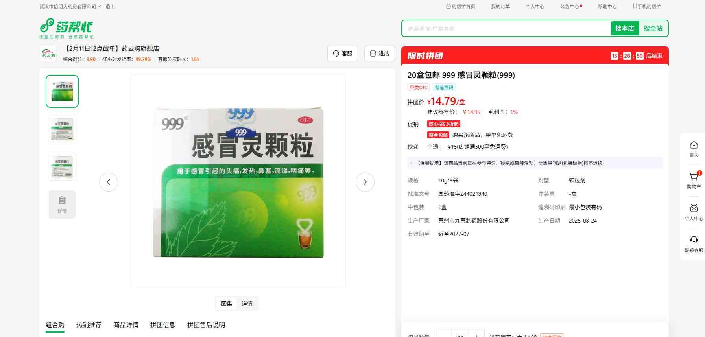Click the 客服 button beside store name

342,53
